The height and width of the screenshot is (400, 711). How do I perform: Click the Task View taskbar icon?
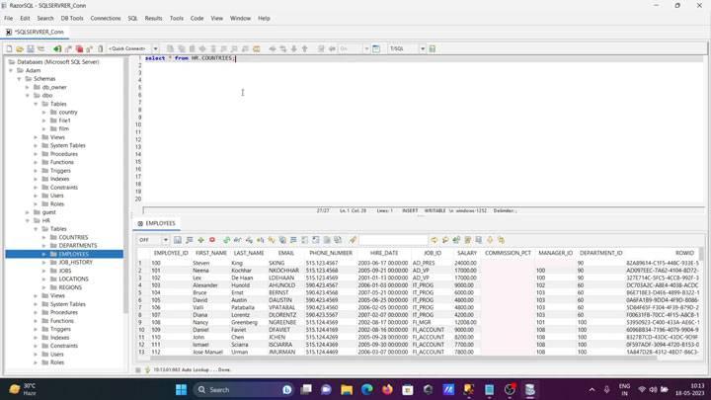[306, 389]
